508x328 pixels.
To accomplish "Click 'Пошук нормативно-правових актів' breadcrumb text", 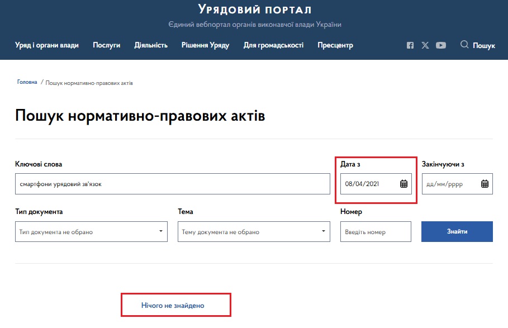I will click(x=89, y=83).
